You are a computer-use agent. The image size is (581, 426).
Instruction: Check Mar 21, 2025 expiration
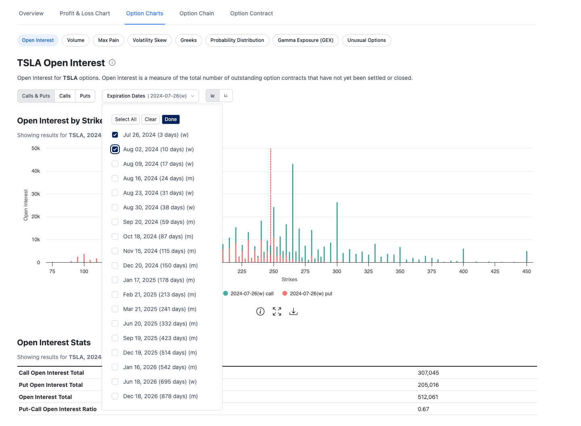coord(115,309)
